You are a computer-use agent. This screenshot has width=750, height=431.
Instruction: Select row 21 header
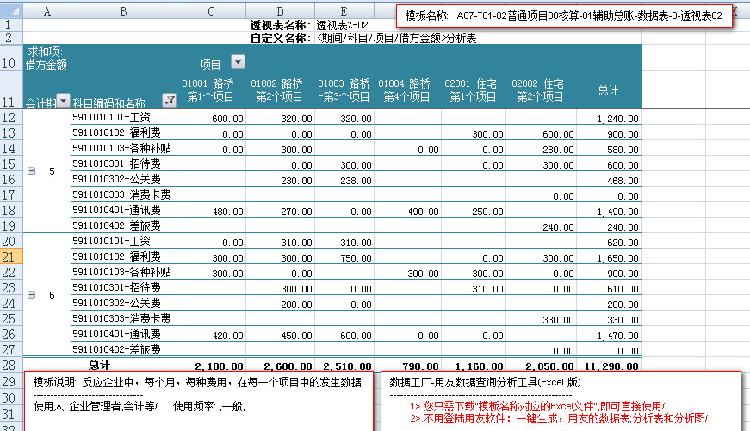(11, 256)
